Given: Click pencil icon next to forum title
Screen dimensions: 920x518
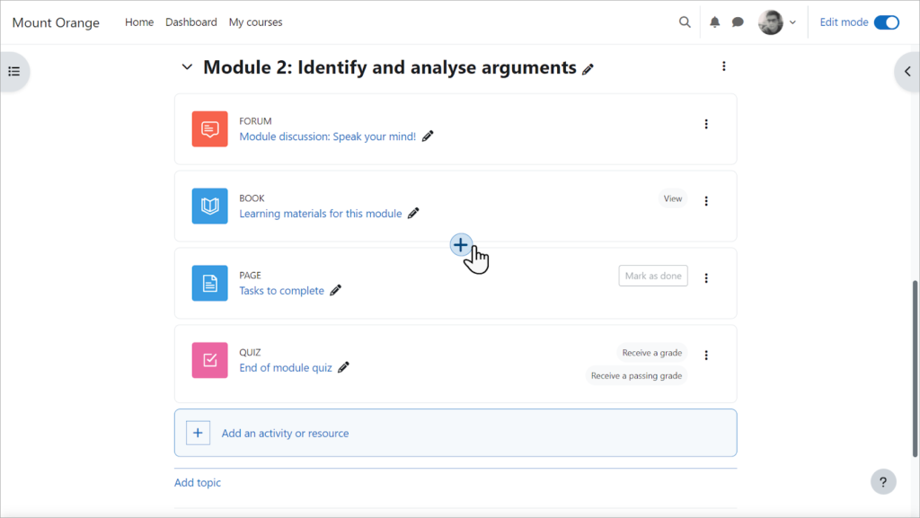Looking at the screenshot, I should pyautogui.click(x=428, y=136).
